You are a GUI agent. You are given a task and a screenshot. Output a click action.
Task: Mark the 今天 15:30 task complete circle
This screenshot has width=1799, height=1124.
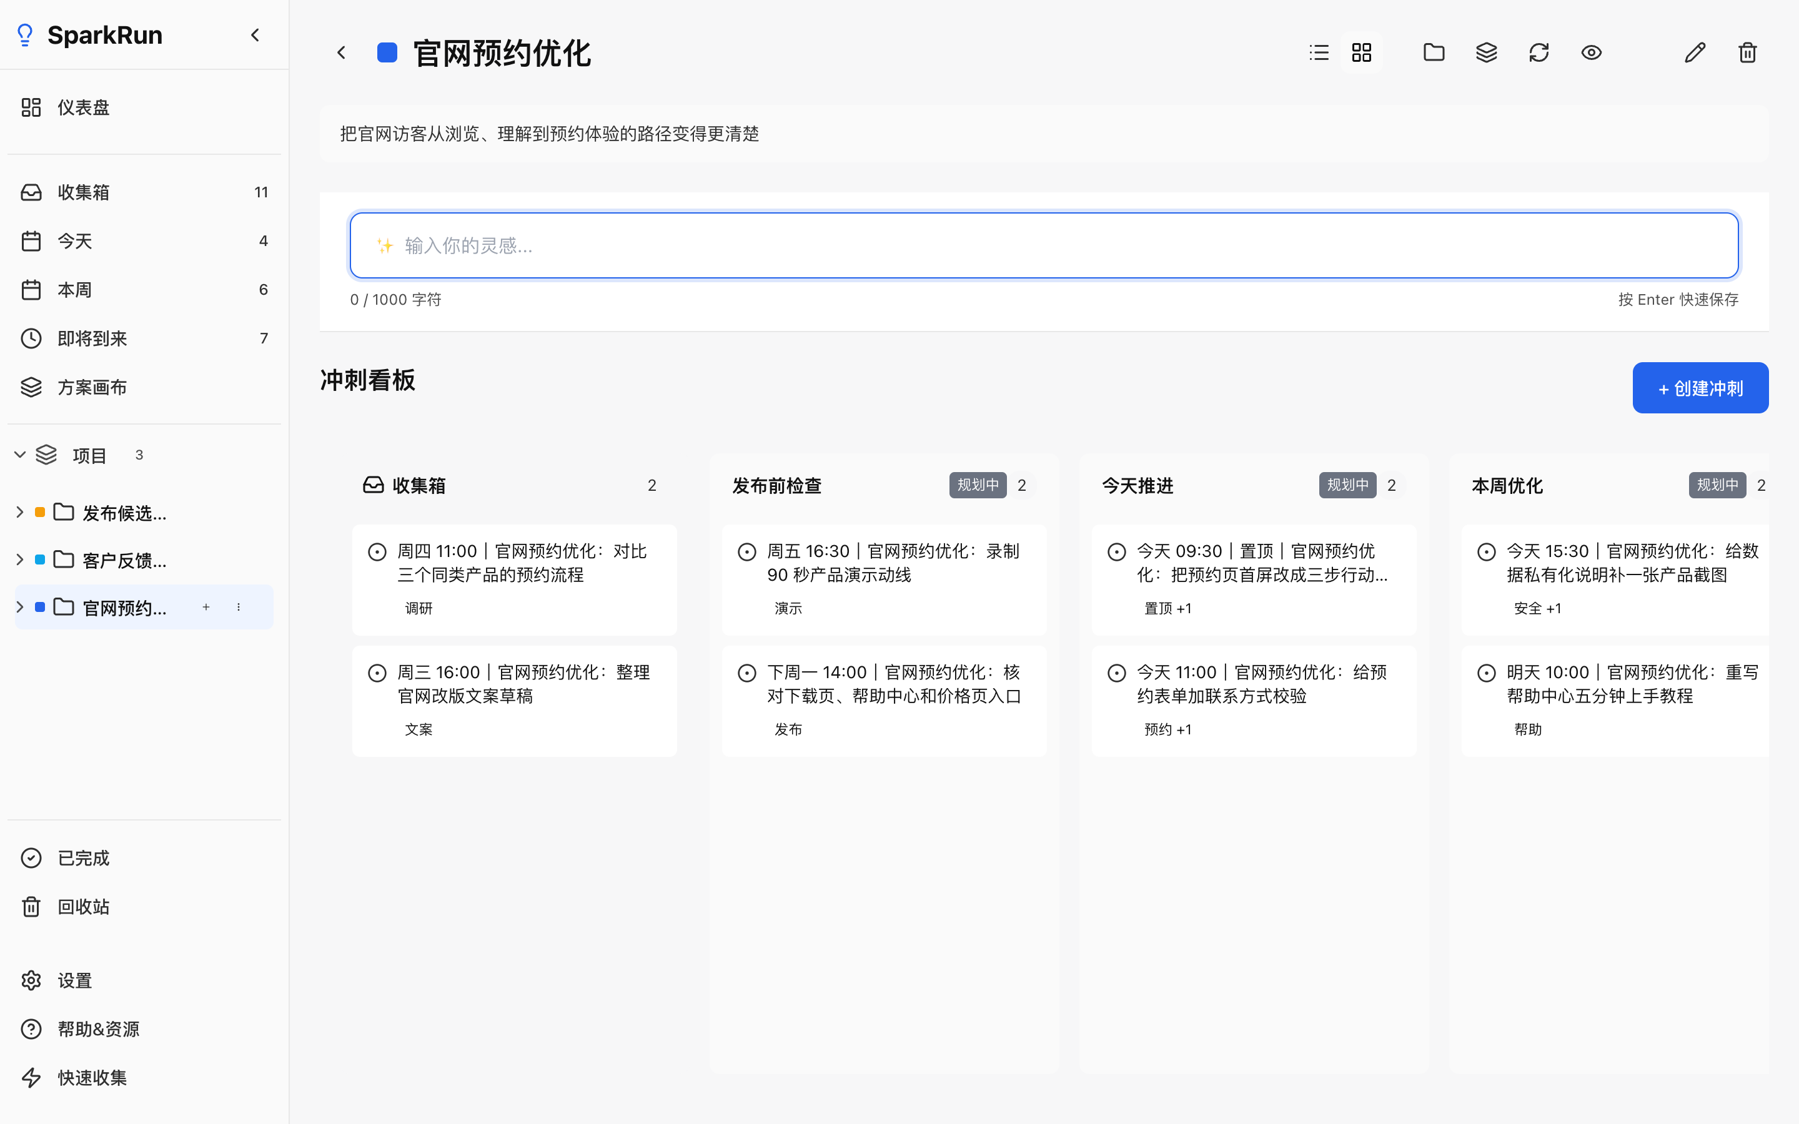pos(1486,551)
